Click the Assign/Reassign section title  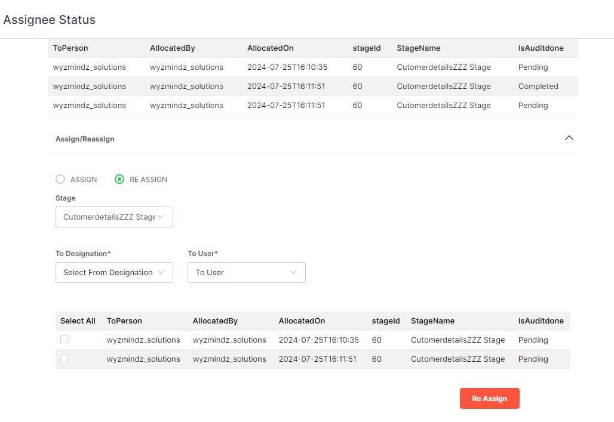pos(85,139)
